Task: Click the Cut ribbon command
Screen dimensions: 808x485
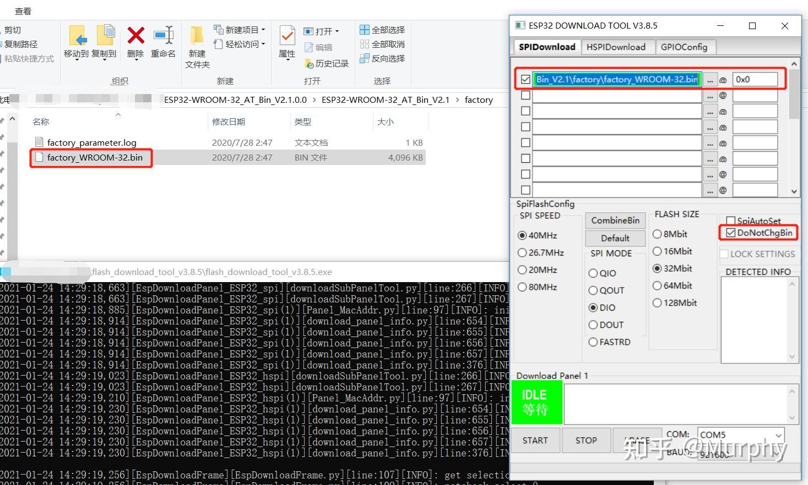Action: click(x=11, y=30)
